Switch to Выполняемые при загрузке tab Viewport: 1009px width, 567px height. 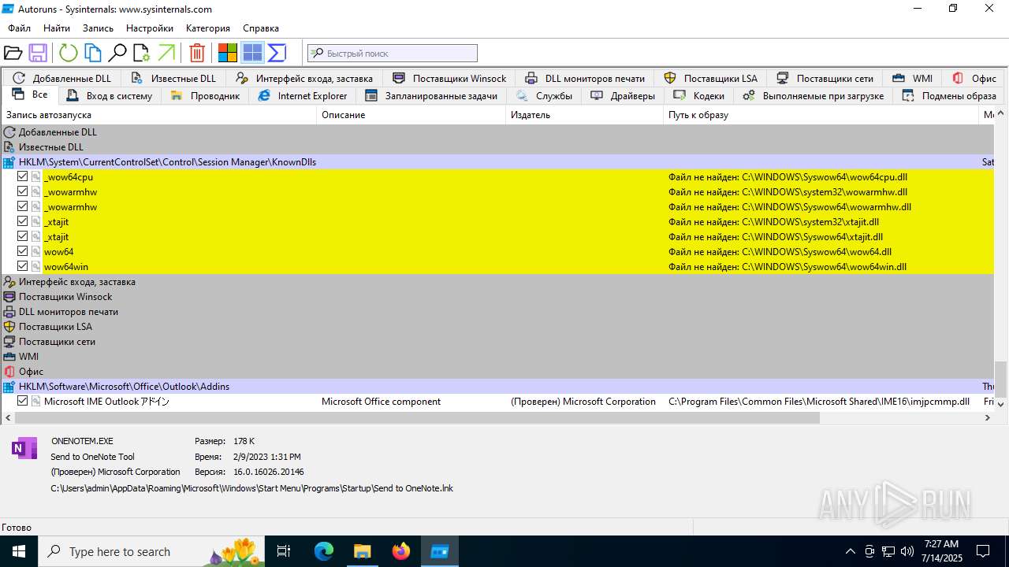[x=813, y=95]
